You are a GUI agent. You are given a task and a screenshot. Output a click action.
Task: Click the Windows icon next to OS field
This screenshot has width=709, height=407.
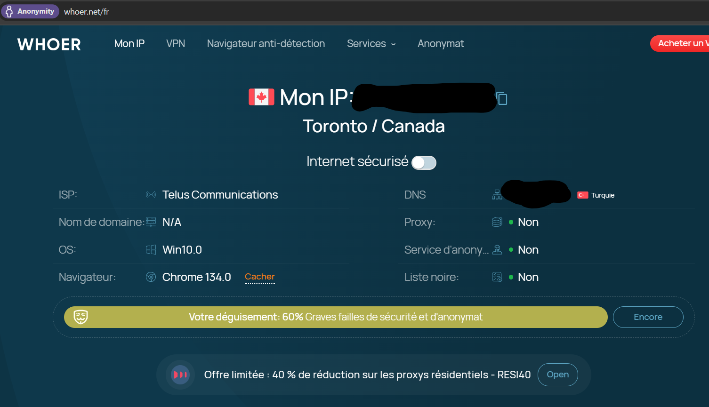151,249
